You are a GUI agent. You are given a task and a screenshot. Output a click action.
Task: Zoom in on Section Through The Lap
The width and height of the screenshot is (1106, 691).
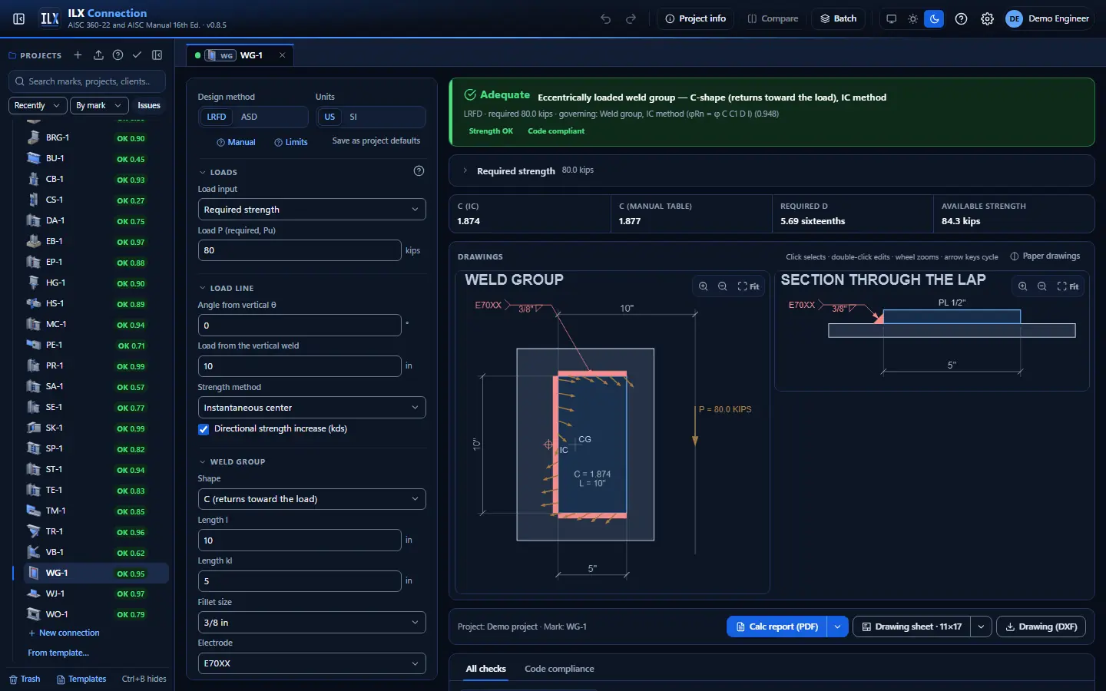pos(1022,286)
